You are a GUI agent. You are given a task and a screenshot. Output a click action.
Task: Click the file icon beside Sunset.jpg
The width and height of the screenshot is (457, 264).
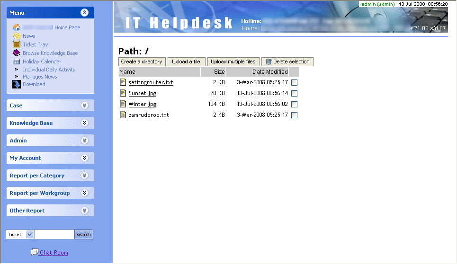123,93
